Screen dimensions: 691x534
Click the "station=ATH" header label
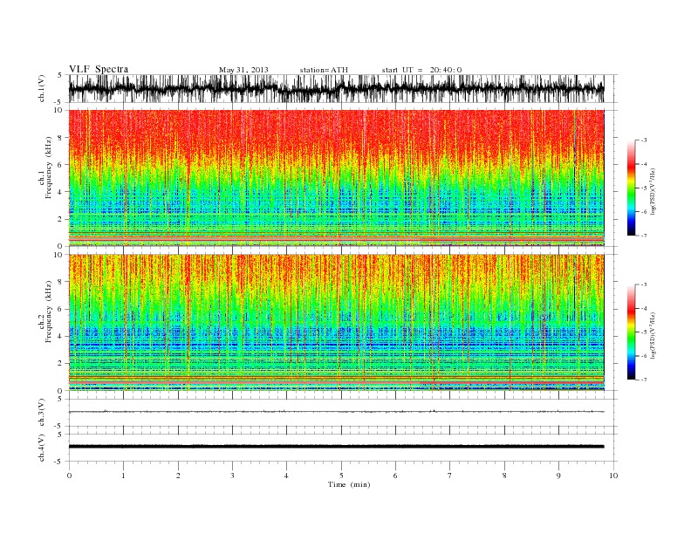click(324, 70)
